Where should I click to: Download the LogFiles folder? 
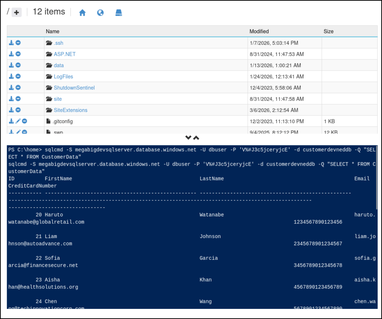[x=12, y=76]
